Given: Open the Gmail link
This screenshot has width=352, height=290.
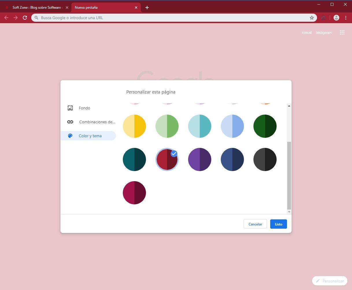Looking at the screenshot, I should point(307,33).
